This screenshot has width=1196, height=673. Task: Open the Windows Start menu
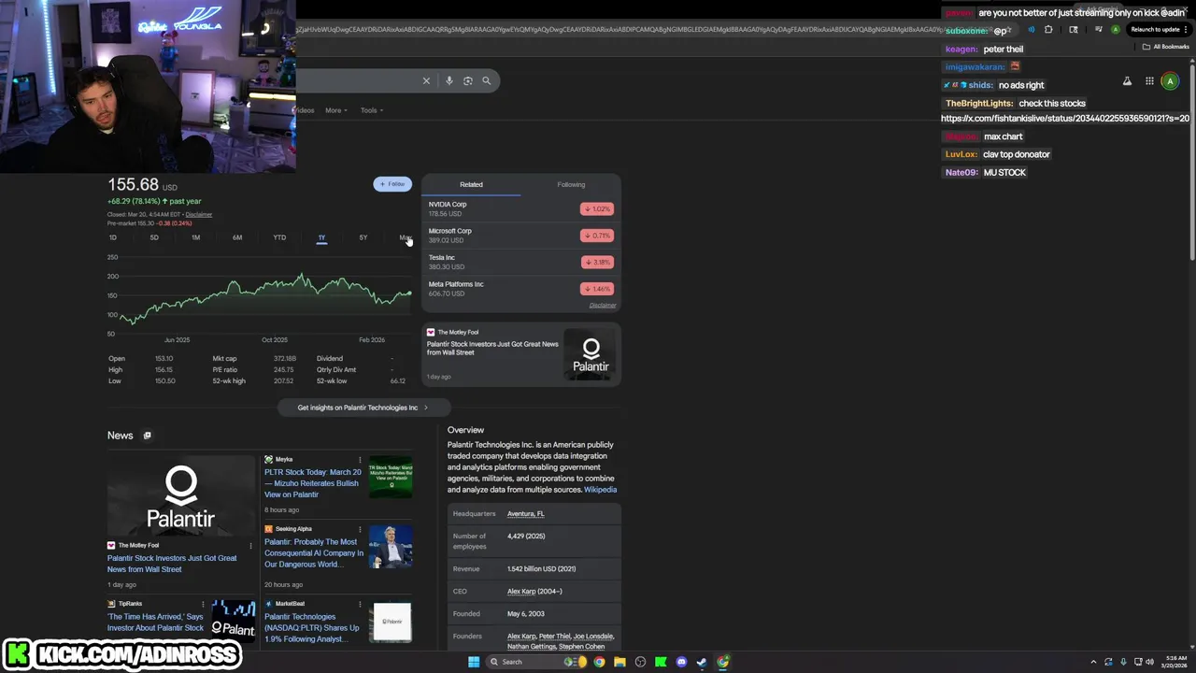click(474, 662)
